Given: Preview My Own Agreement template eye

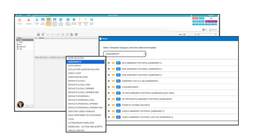Looking at the screenshot, I should tap(109, 93).
